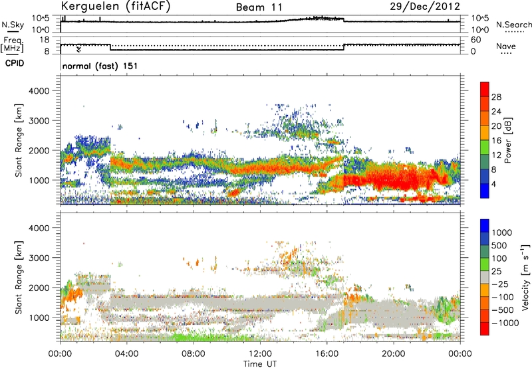Image resolution: width=532 pixels, height=368 pixels.
Task: Click the blue bottom segment of the Power colorbar
Action: [485, 191]
